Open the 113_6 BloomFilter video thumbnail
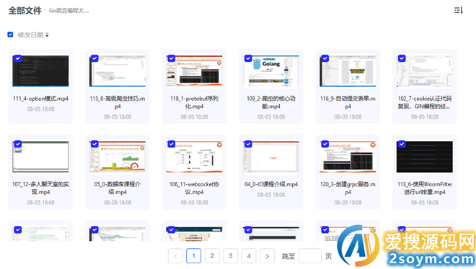 pos(424,157)
